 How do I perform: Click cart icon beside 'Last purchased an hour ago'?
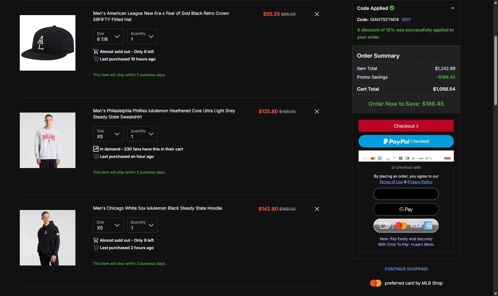(96, 156)
